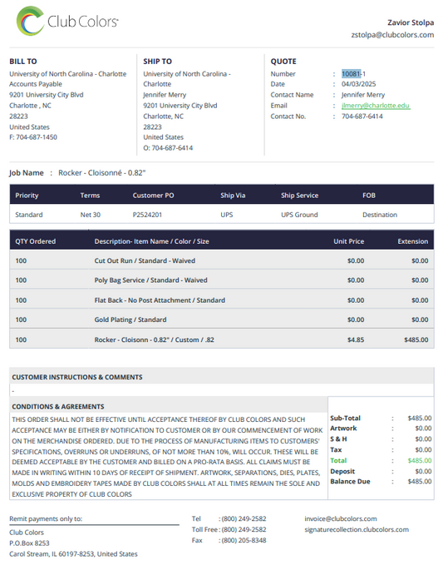Click the Cut Out Run / Standard - Waived row
This screenshot has height=580, width=443.
coord(222,260)
